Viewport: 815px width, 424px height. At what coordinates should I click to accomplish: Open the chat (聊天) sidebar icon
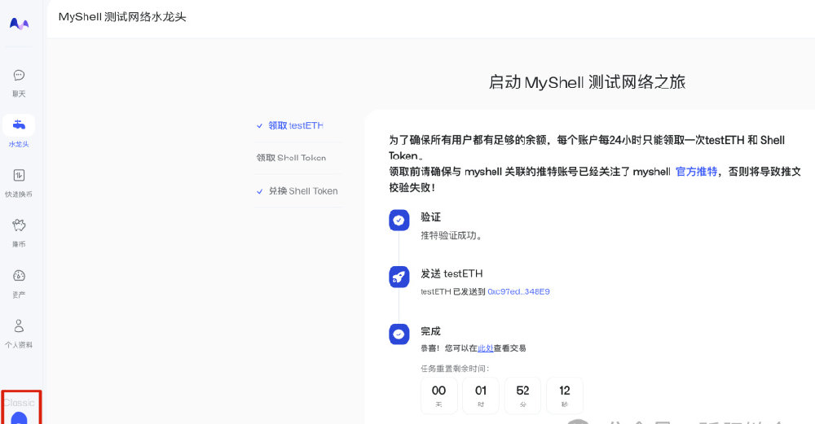[x=19, y=75]
